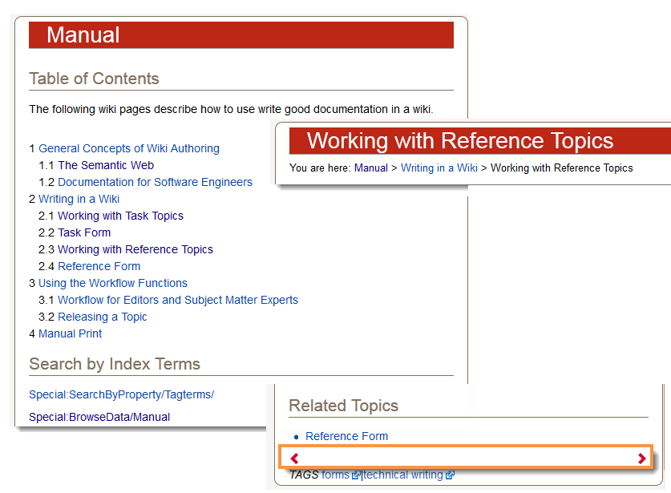Viewport: 671px width, 493px height.
Task: Open Writing in a Wiki in contents
Action: (79, 199)
